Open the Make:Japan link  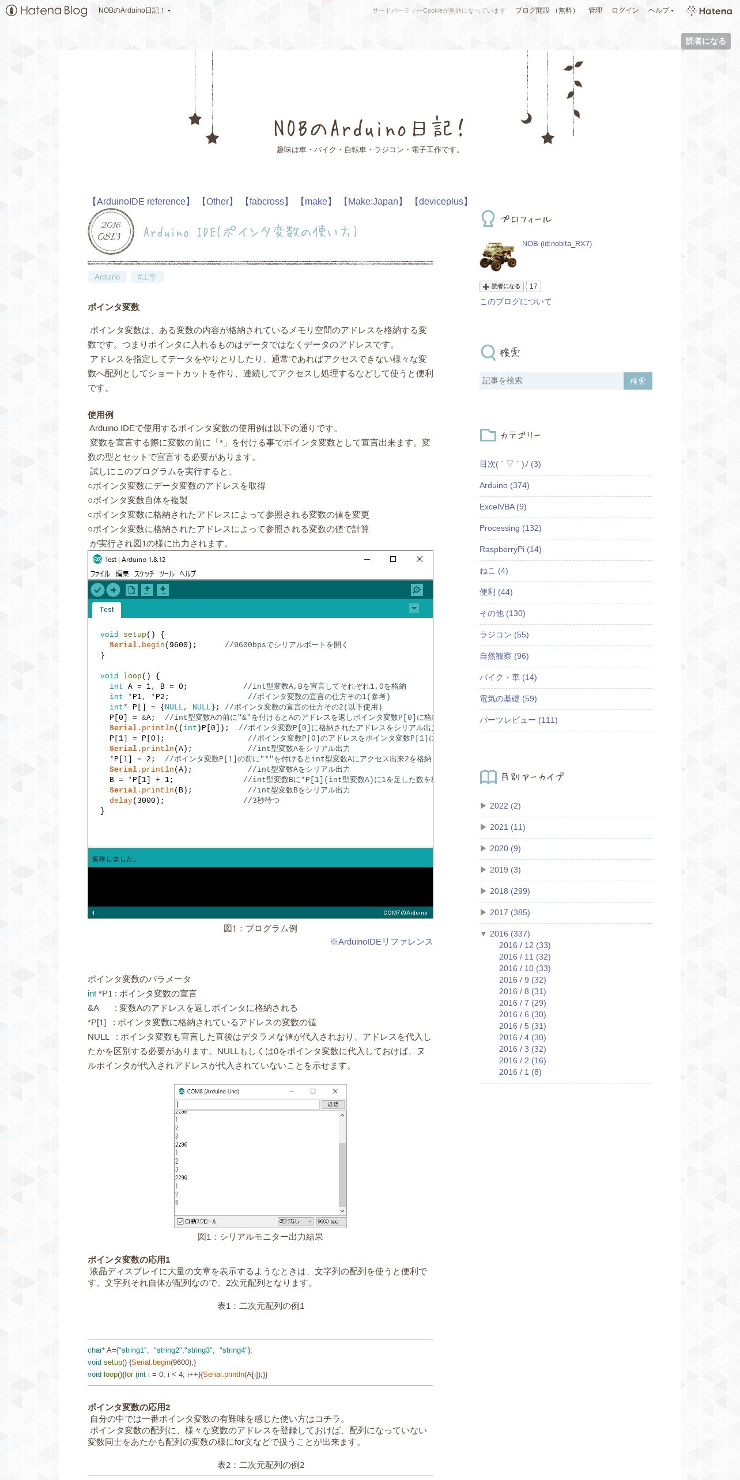(373, 201)
